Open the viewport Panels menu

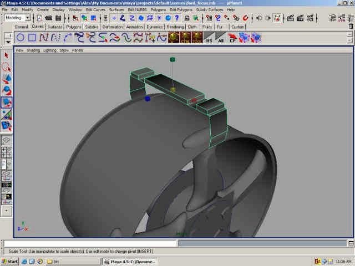[x=77, y=50]
